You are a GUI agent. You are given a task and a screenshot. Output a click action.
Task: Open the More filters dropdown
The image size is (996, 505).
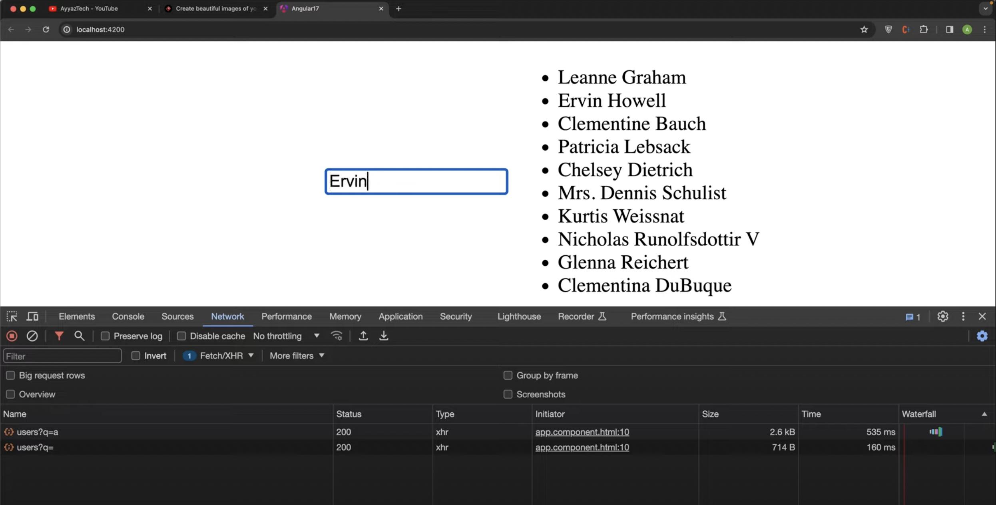tap(297, 356)
